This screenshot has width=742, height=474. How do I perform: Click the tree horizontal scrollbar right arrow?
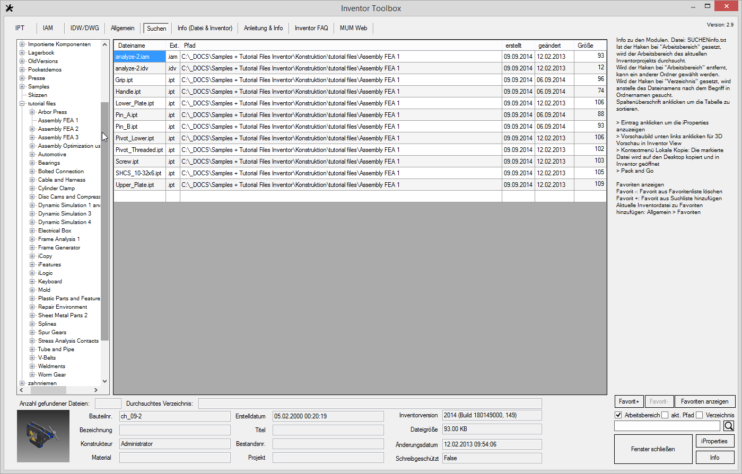pos(96,390)
